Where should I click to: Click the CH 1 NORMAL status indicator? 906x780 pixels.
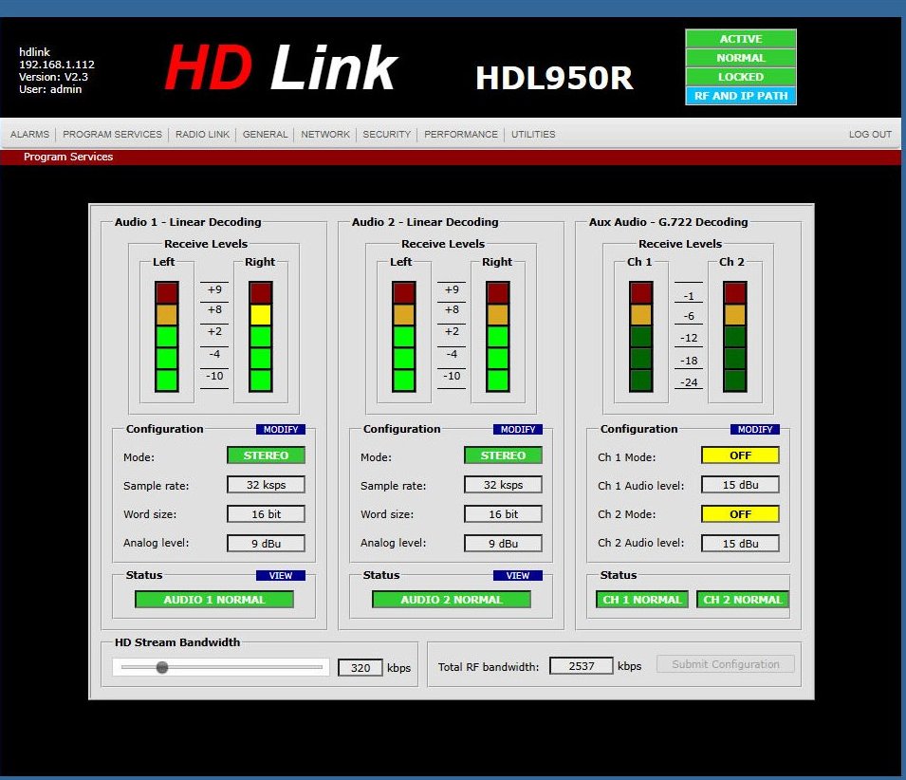pyautogui.click(x=642, y=600)
